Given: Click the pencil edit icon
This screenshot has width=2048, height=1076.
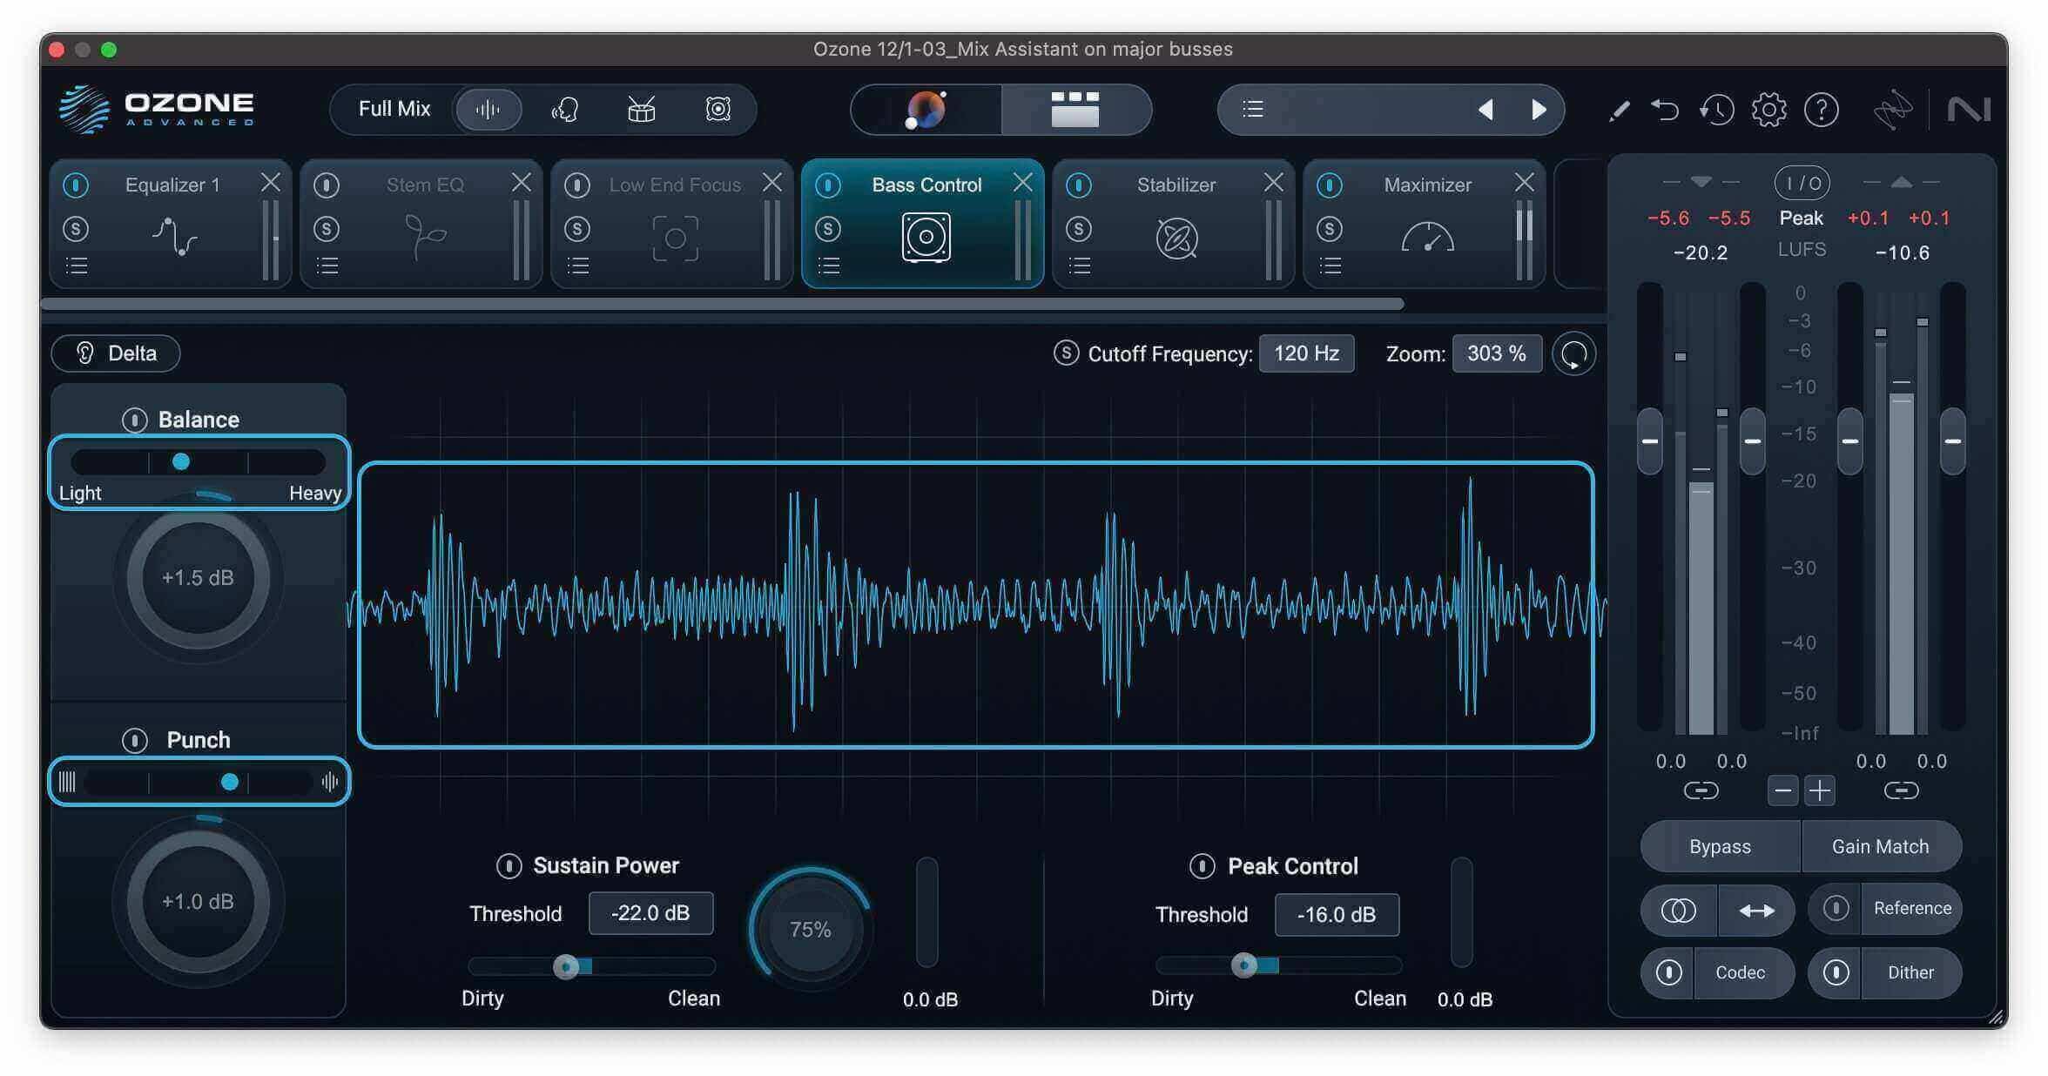Looking at the screenshot, I should 1619,111.
